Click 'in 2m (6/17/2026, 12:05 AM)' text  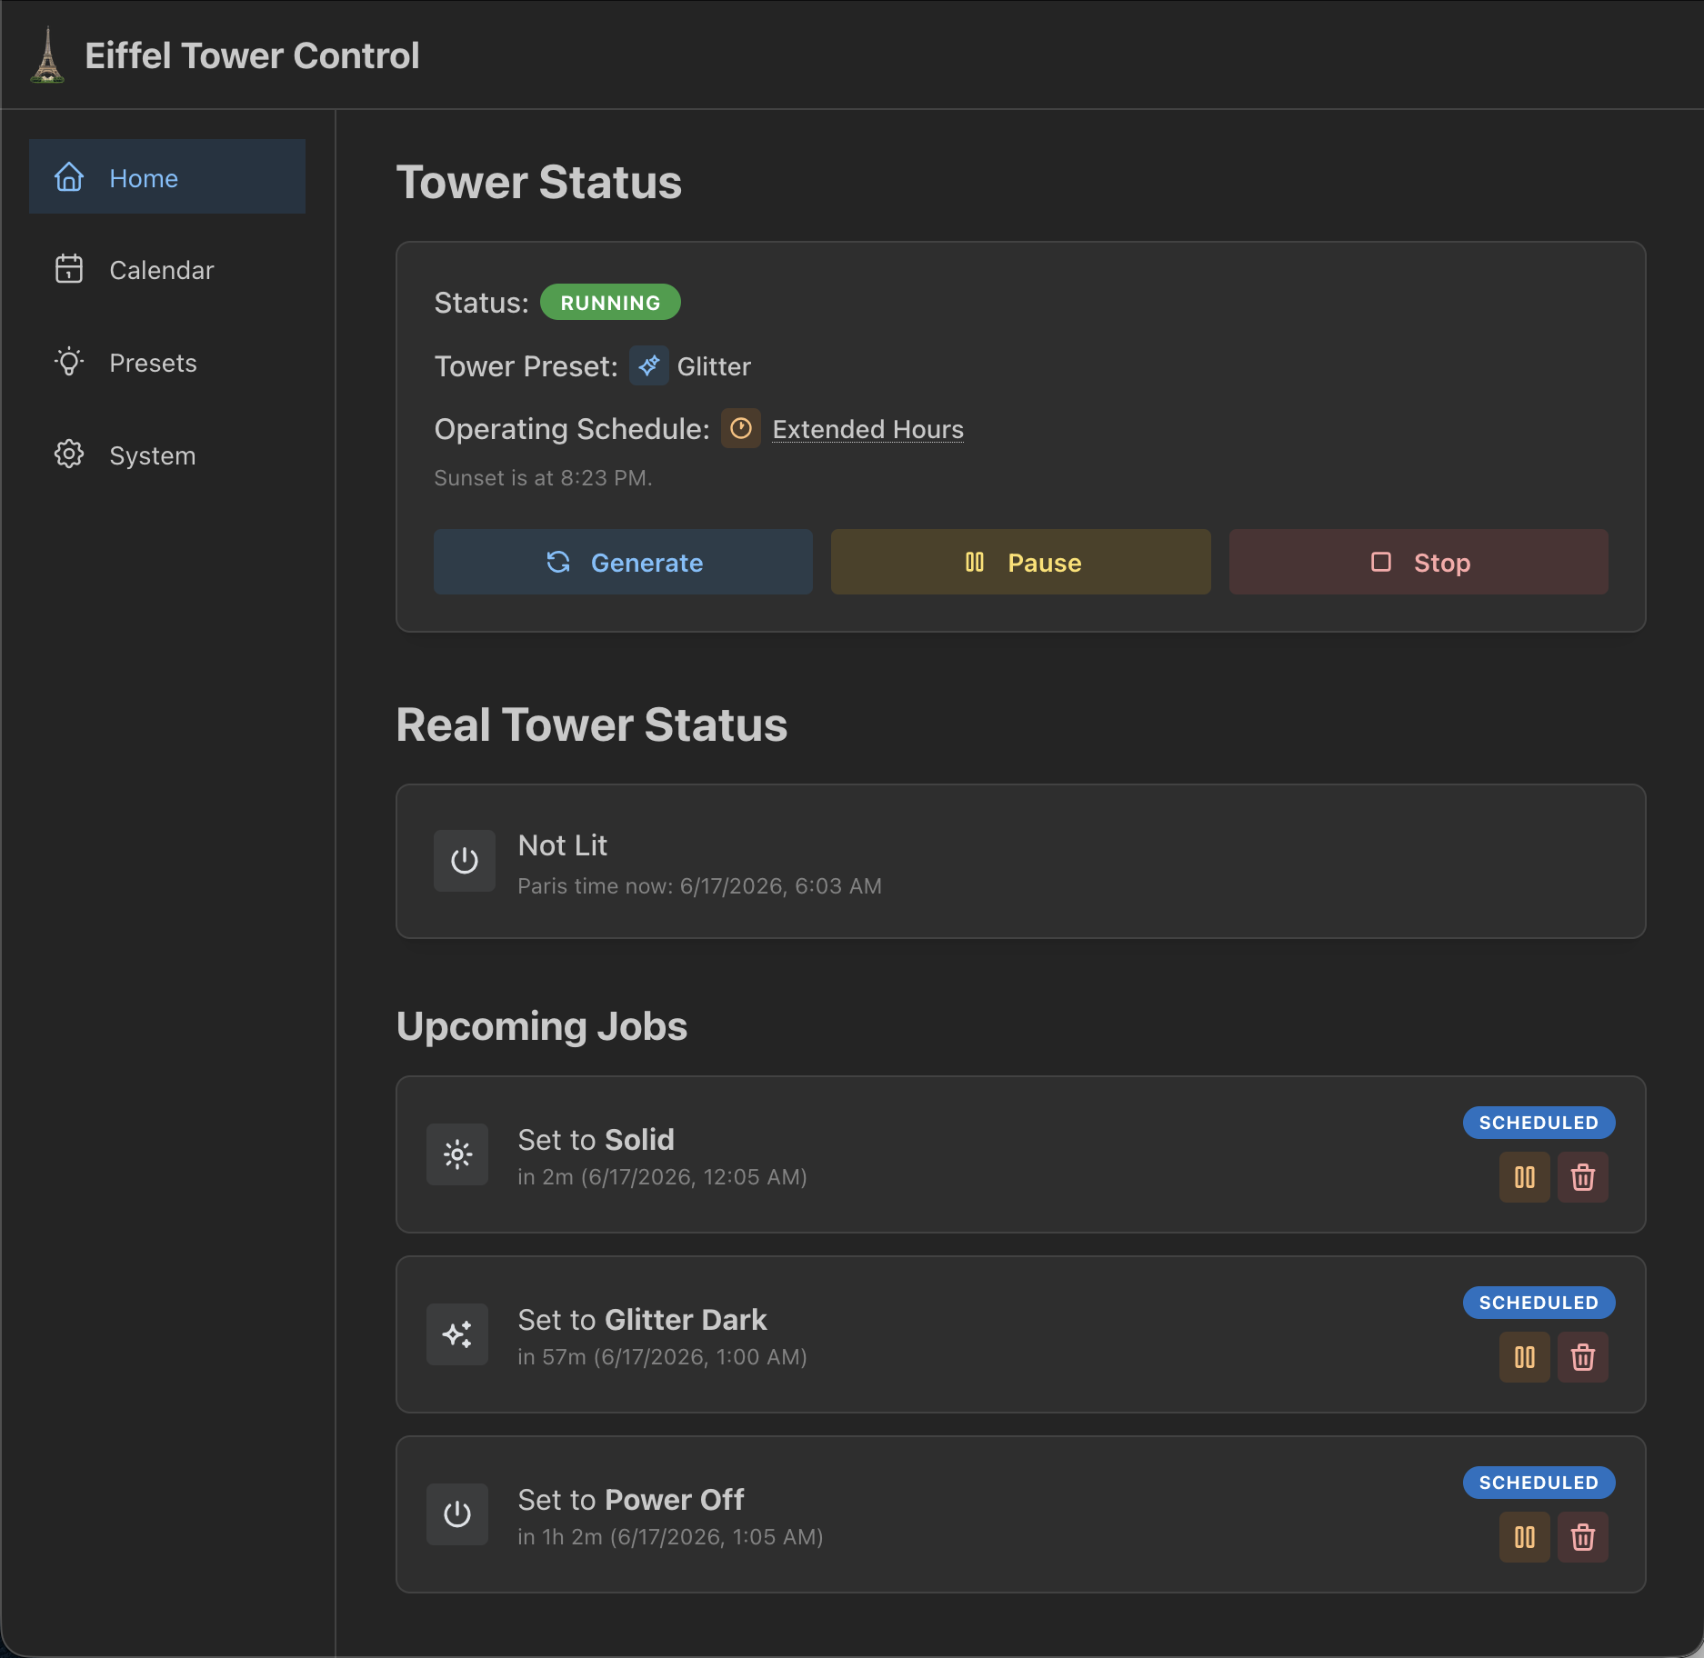click(x=663, y=1177)
